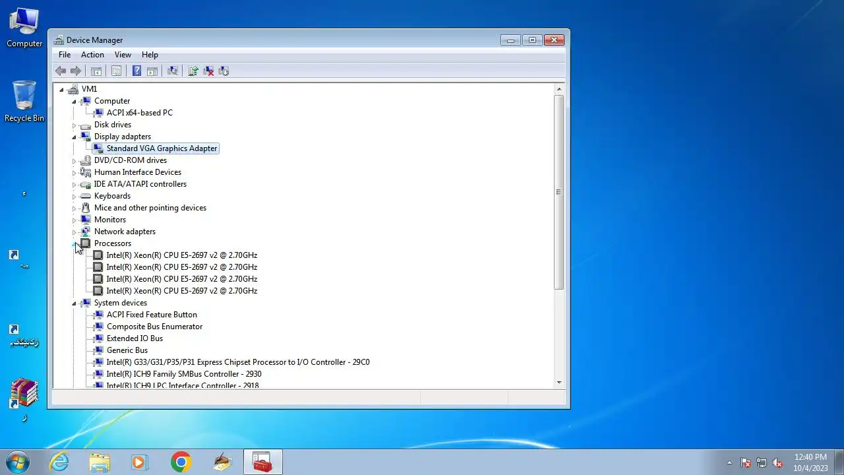
Task: Select ACPI Fixed Feature Button
Action: [x=152, y=315]
